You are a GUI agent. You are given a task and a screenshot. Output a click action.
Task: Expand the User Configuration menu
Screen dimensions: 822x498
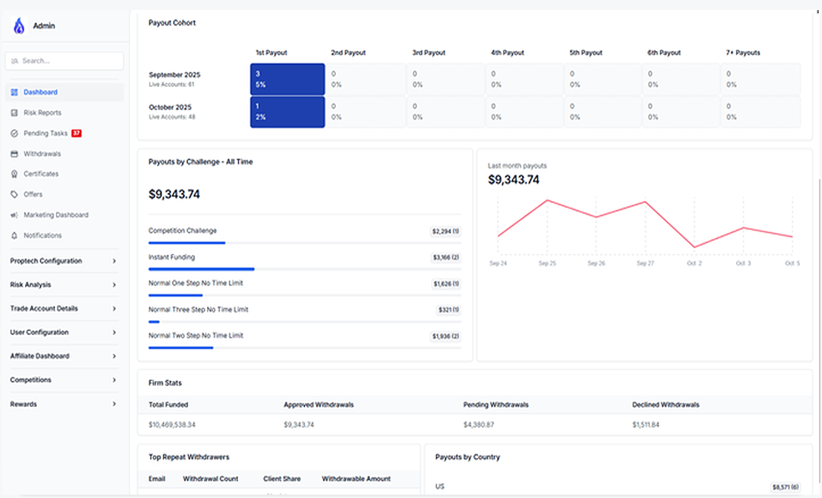coord(63,333)
